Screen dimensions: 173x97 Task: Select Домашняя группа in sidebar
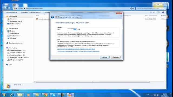pyautogui.click(x=16, y=43)
